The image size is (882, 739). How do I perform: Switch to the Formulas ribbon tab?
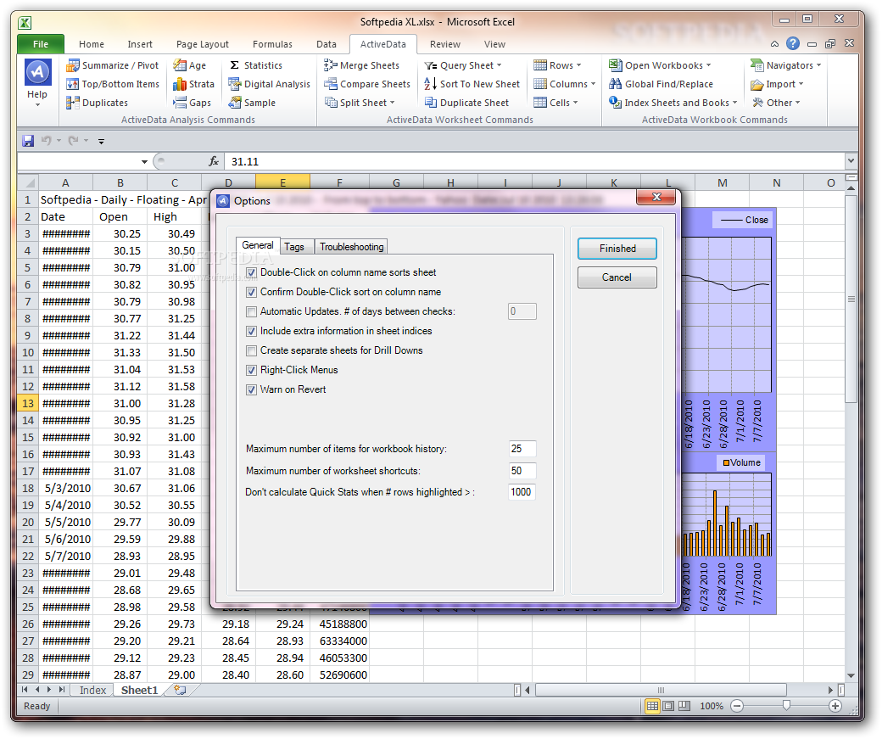tap(272, 44)
